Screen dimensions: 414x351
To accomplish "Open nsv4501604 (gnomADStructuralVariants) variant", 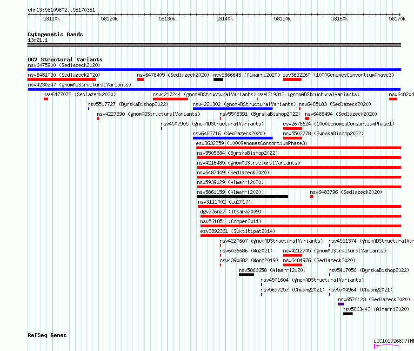I will click(312, 280).
